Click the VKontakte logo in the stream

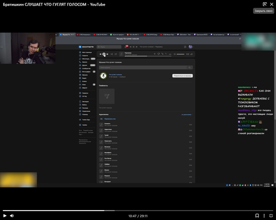[x=86, y=47]
